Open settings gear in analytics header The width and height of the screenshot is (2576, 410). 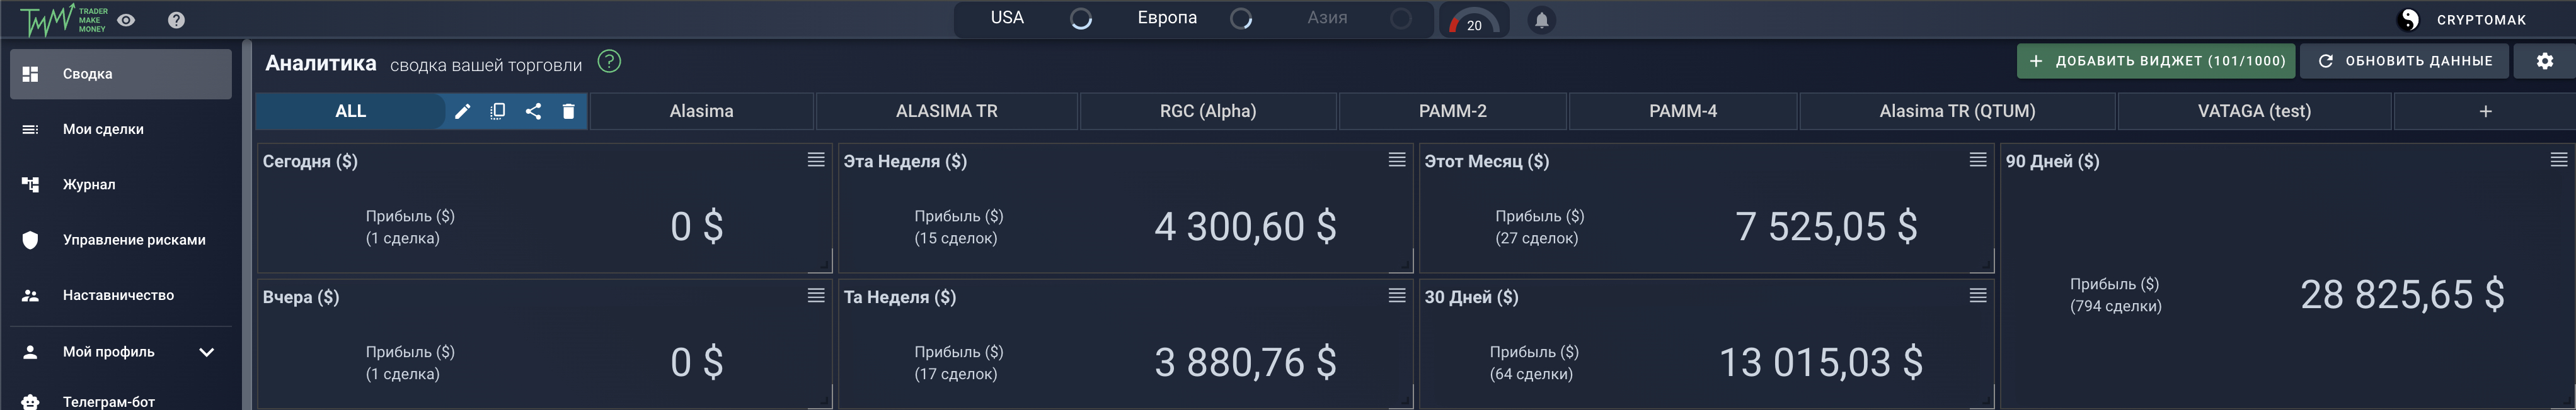pyautogui.click(x=2544, y=62)
